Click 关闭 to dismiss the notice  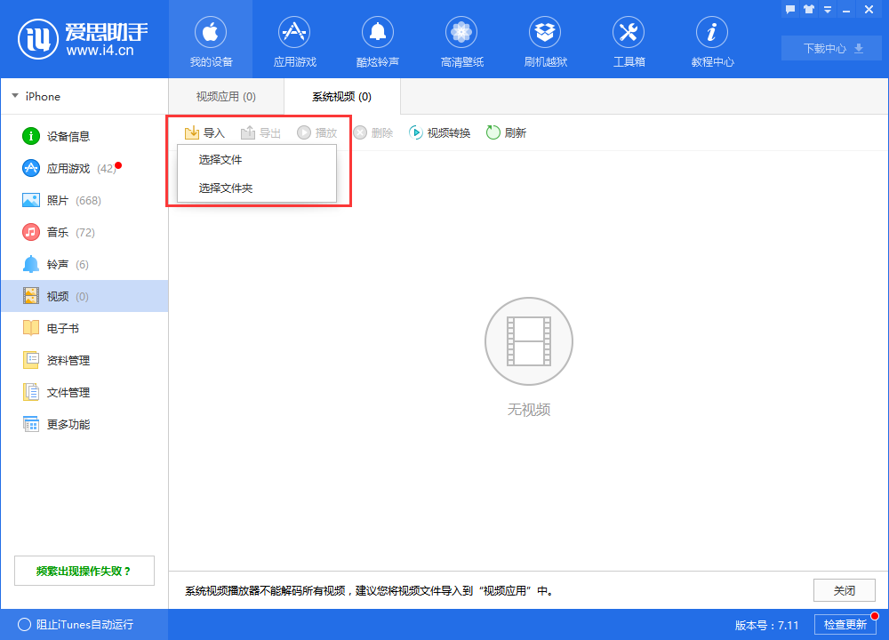tap(845, 590)
